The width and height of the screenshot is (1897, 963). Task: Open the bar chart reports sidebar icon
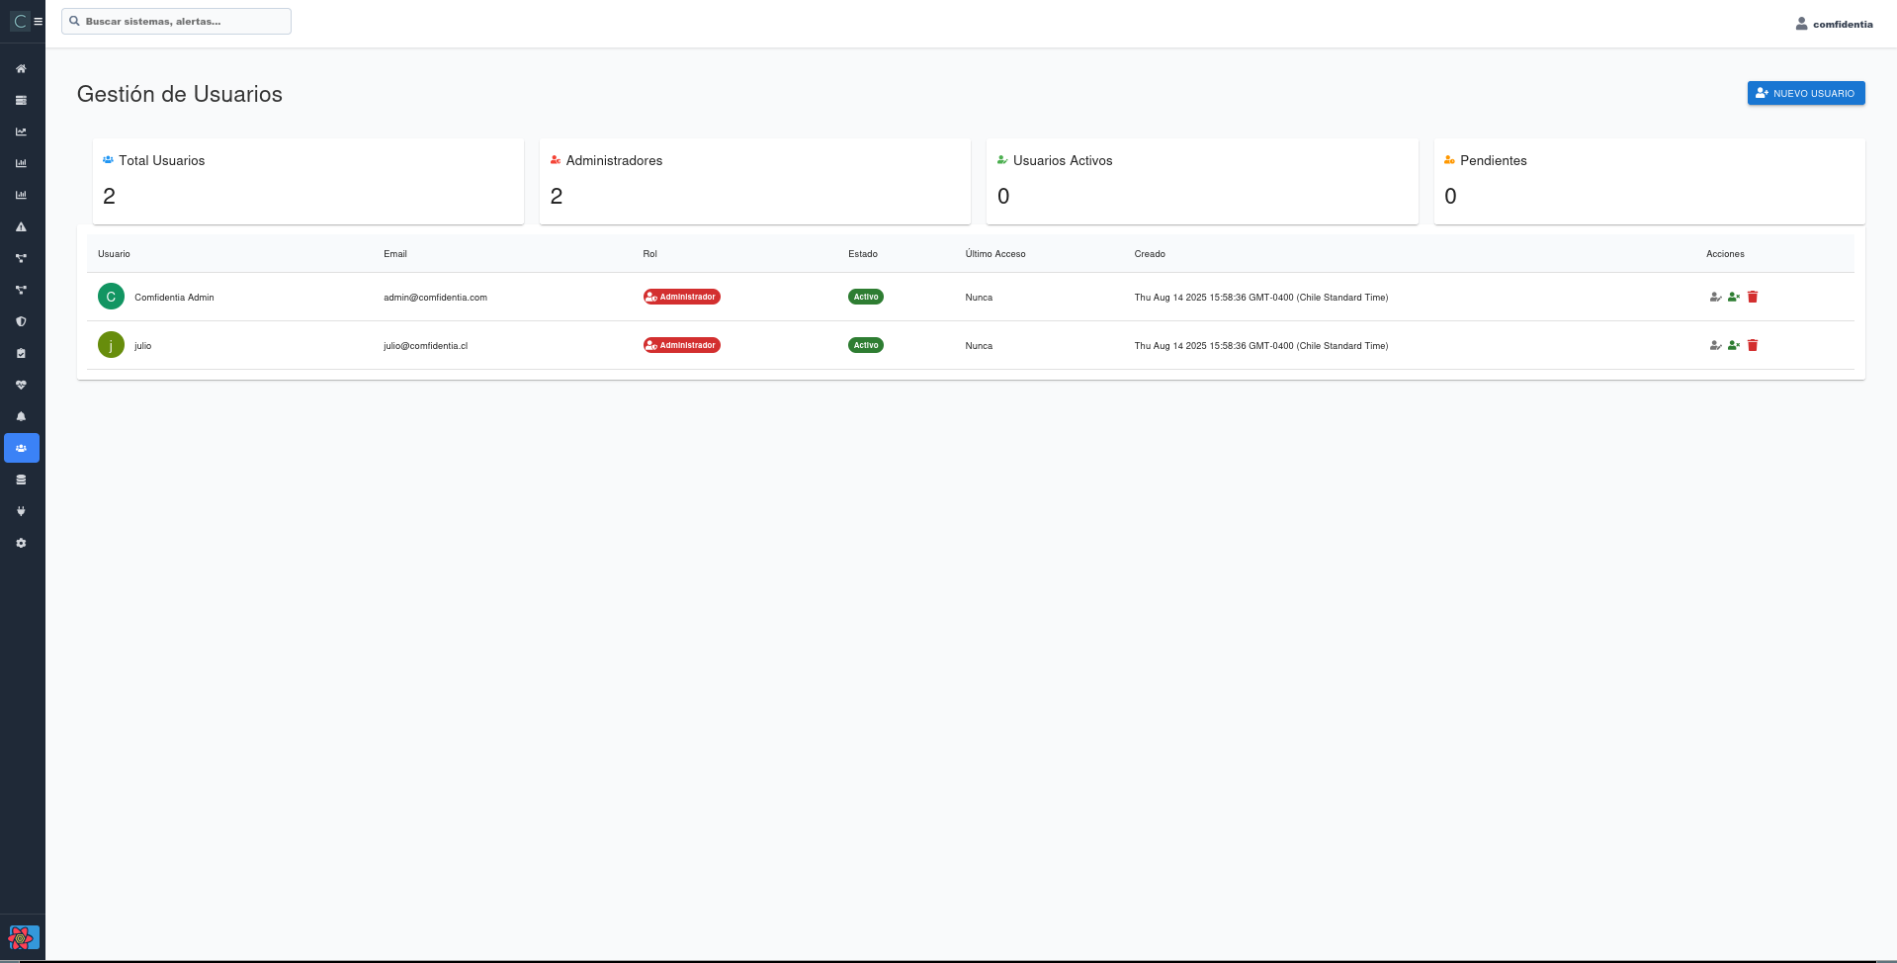coord(21,163)
